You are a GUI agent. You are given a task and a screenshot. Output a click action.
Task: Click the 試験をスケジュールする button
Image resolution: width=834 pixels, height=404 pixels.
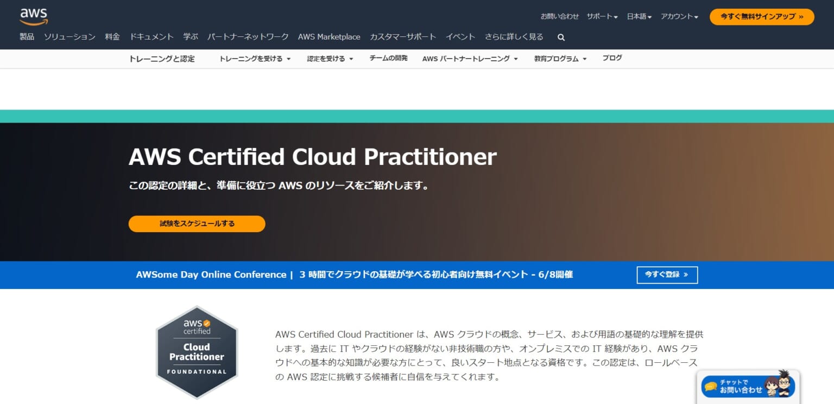coord(197,223)
